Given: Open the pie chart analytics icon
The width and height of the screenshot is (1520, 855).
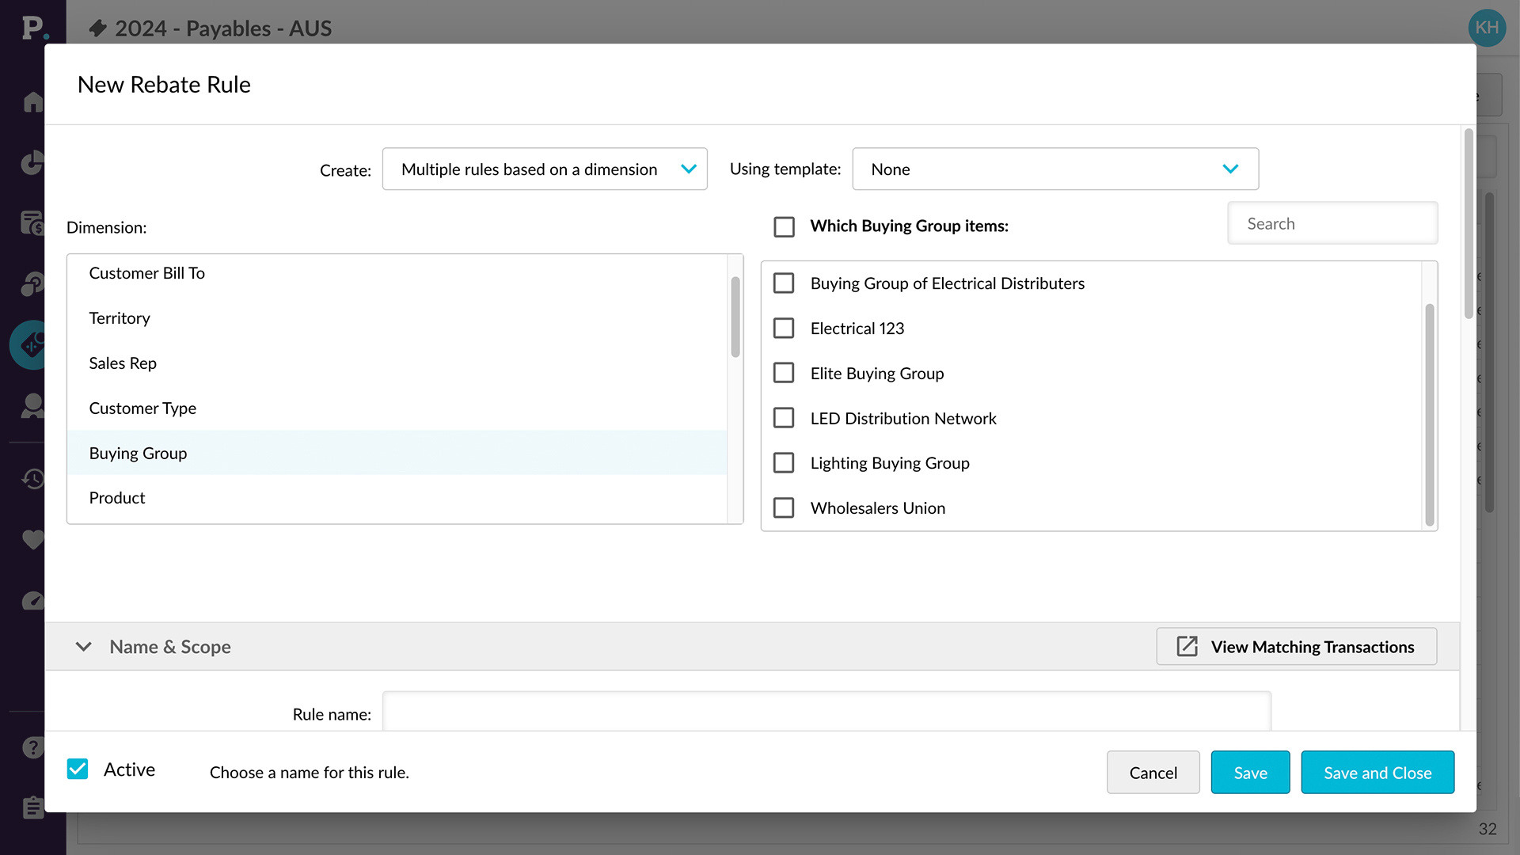Looking at the screenshot, I should coord(32,163).
